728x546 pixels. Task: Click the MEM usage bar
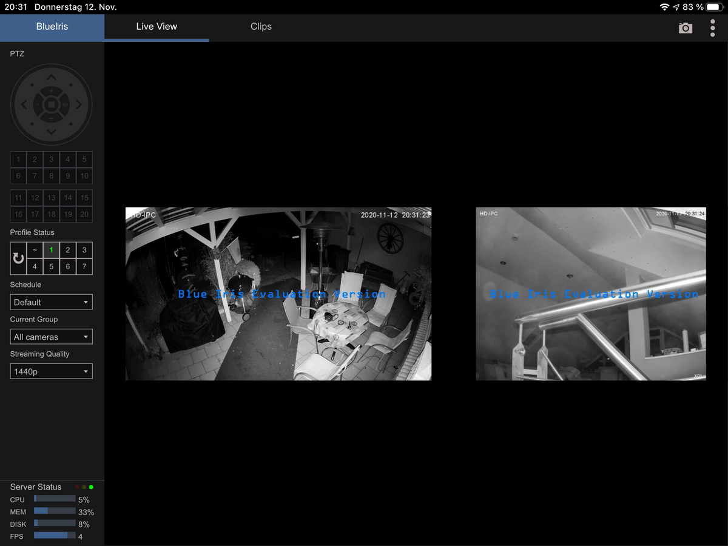[55, 511]
